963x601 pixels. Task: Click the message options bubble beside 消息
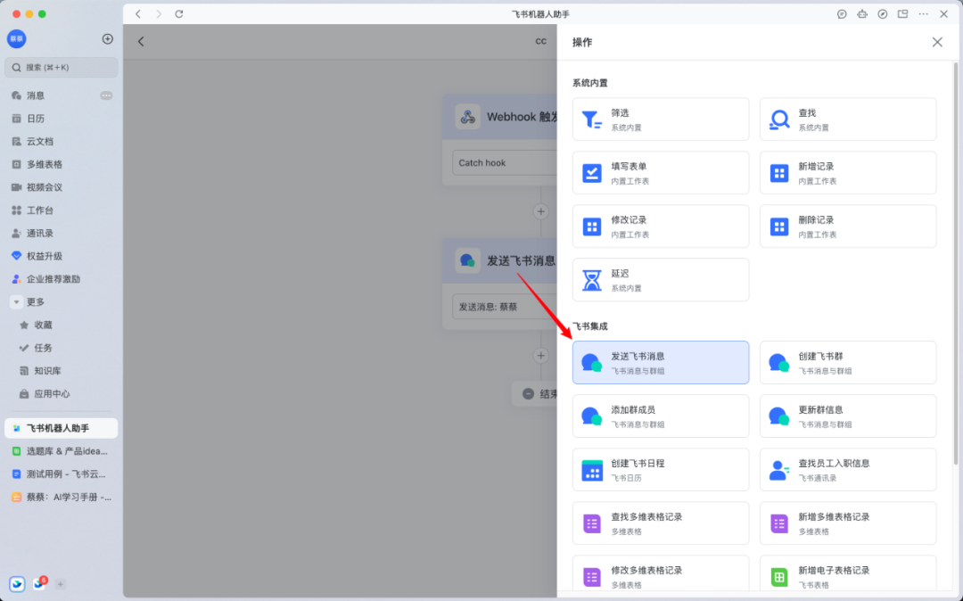tap(106, 95)
